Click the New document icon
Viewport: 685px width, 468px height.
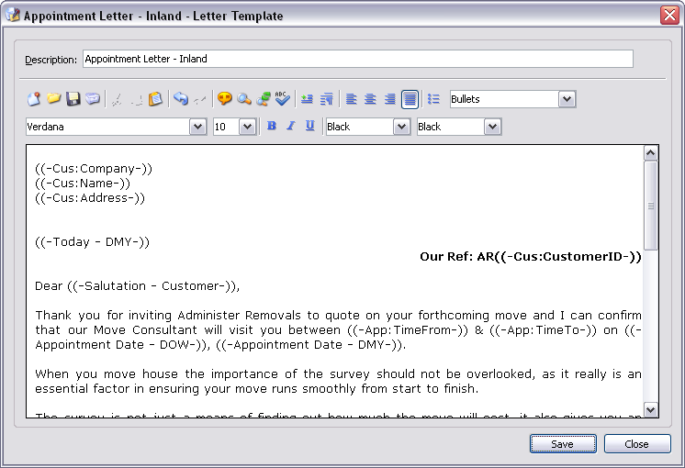click(x=34, y=99)
